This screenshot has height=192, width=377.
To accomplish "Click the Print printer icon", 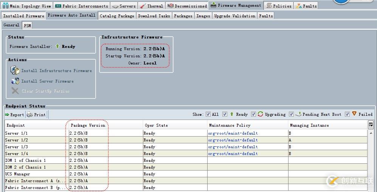I will coord(29,115).
